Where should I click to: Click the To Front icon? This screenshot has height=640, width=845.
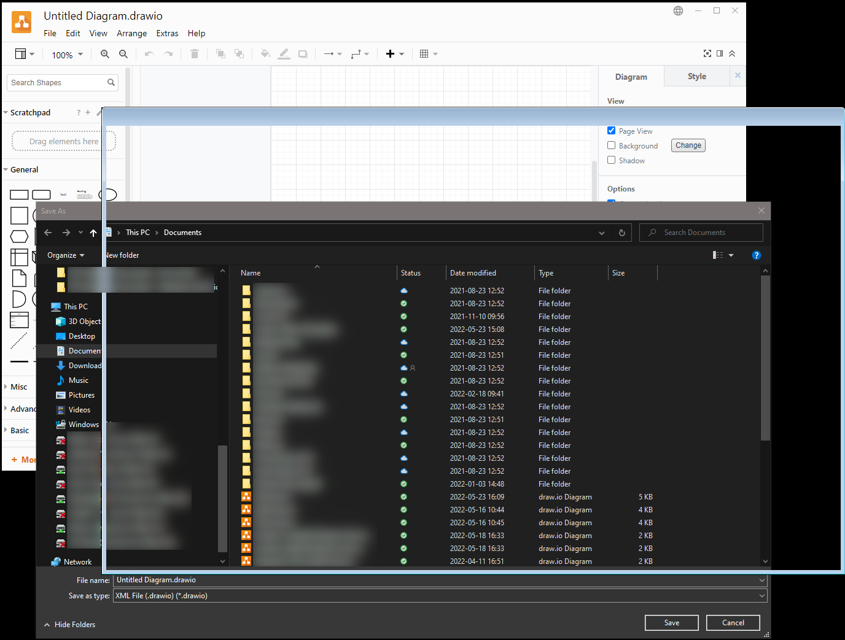click(x=220, y=53)
